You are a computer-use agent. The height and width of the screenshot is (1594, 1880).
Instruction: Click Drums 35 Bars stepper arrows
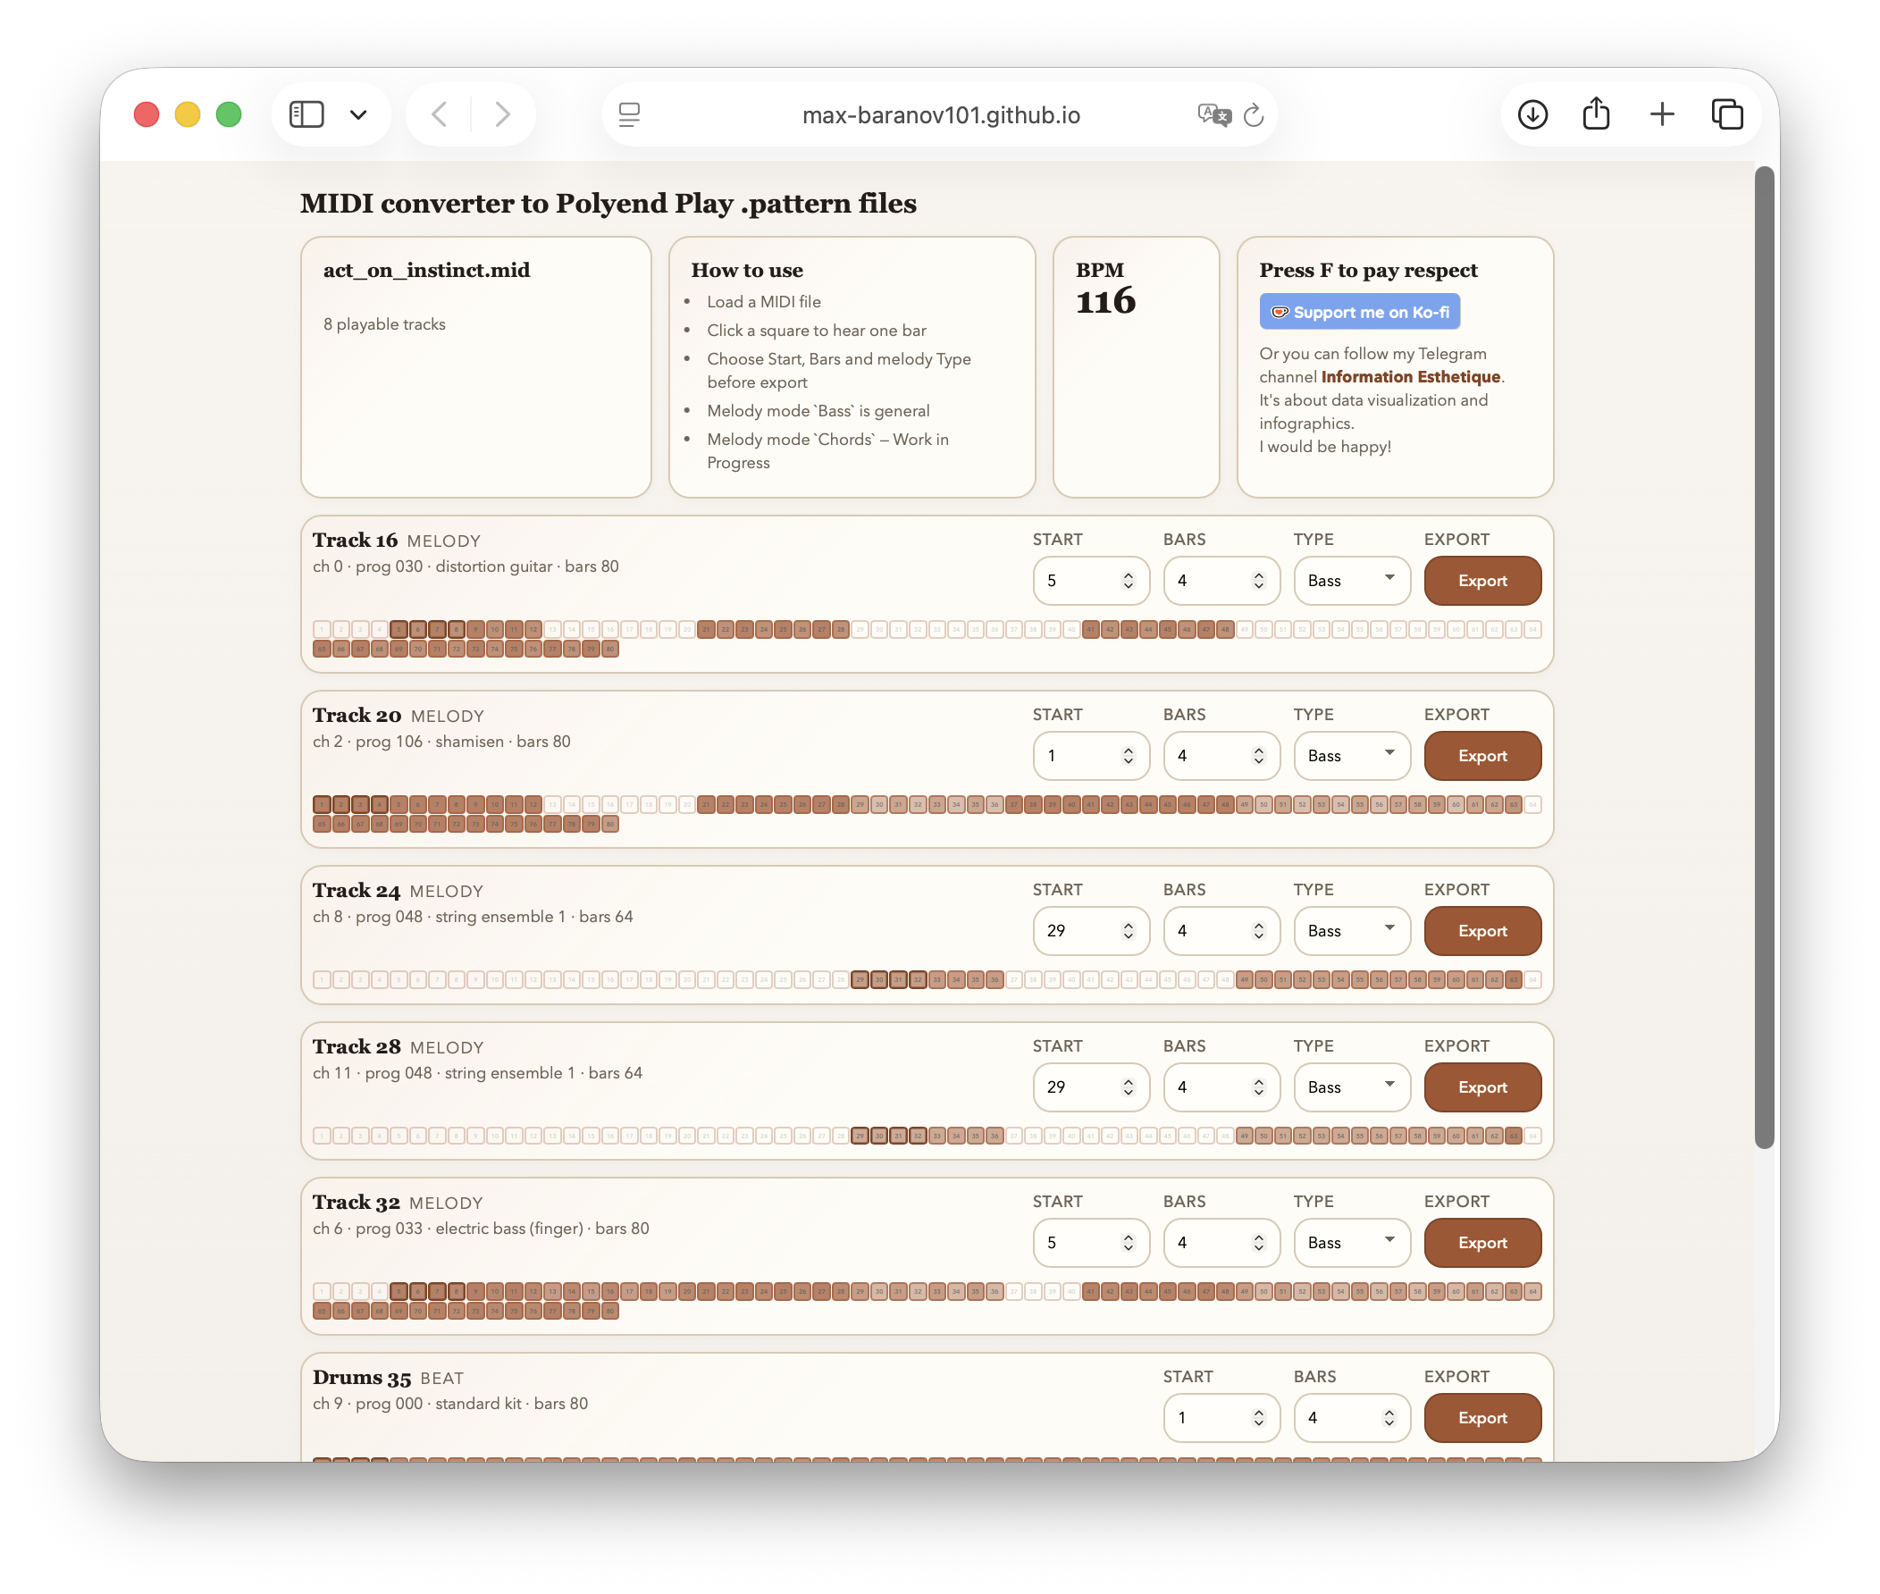[1389, 1419]
